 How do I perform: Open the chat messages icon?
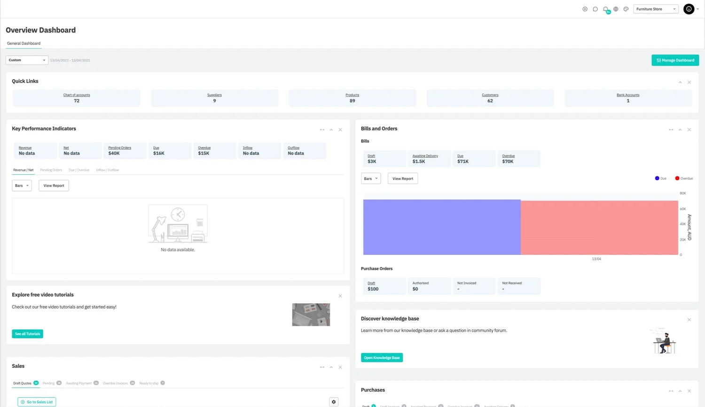(x=595, y=9)
